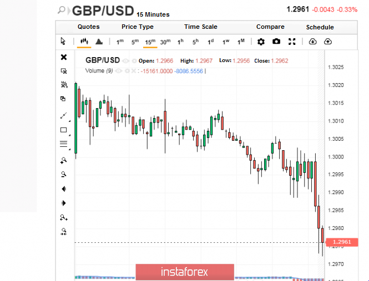
Task: Open the Compare menu
Action: pyautogui.click(x=270, y=27)
